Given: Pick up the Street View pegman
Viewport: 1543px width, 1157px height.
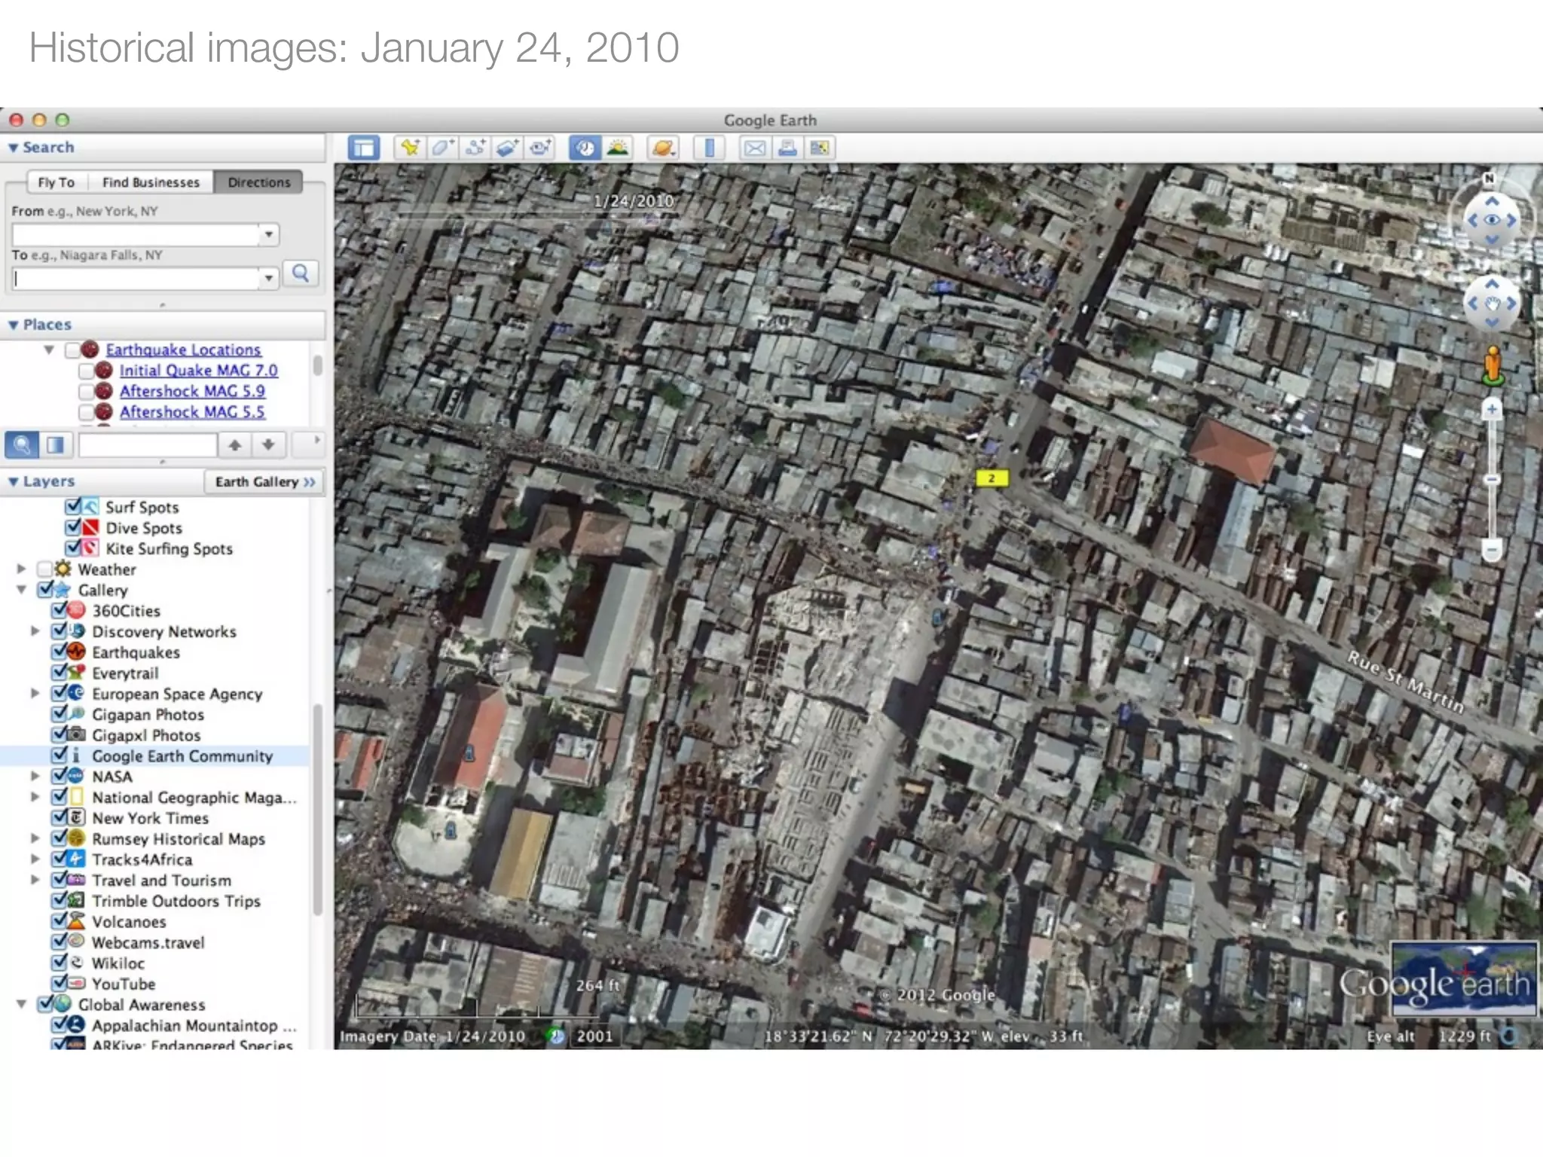Looking at the screenshot, I should (1492, 365).
